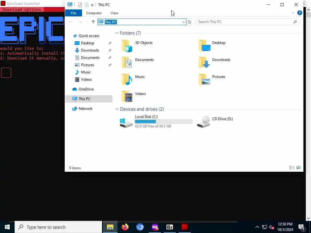Click the input box in EpicQuest Launcher
This screenshot has height=233, width=311.
pyautogui.click(x=6, y=73)
